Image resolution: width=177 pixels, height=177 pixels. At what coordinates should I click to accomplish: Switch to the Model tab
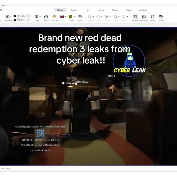click(115, 10)
